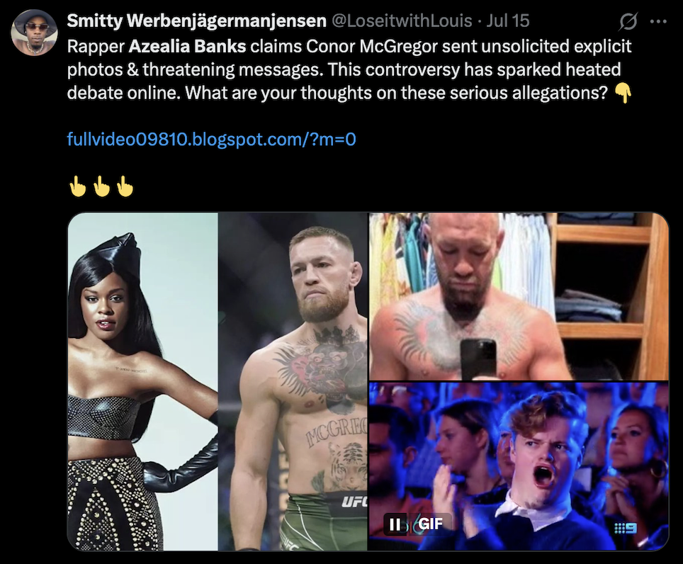
Task: Open the three-dot more options menu
Action: click(x=657, y=21)
